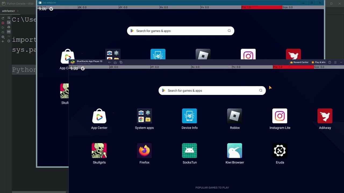Image resolution: width=344 pixels, height=193 pixels.
Task: Open BlueStacks help
Action: click(x=329, y=62)
